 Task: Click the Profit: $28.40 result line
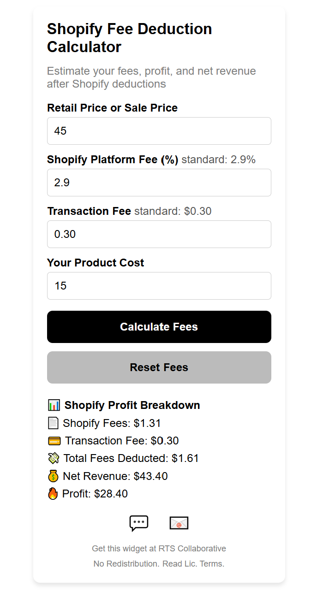pos(95,494)
